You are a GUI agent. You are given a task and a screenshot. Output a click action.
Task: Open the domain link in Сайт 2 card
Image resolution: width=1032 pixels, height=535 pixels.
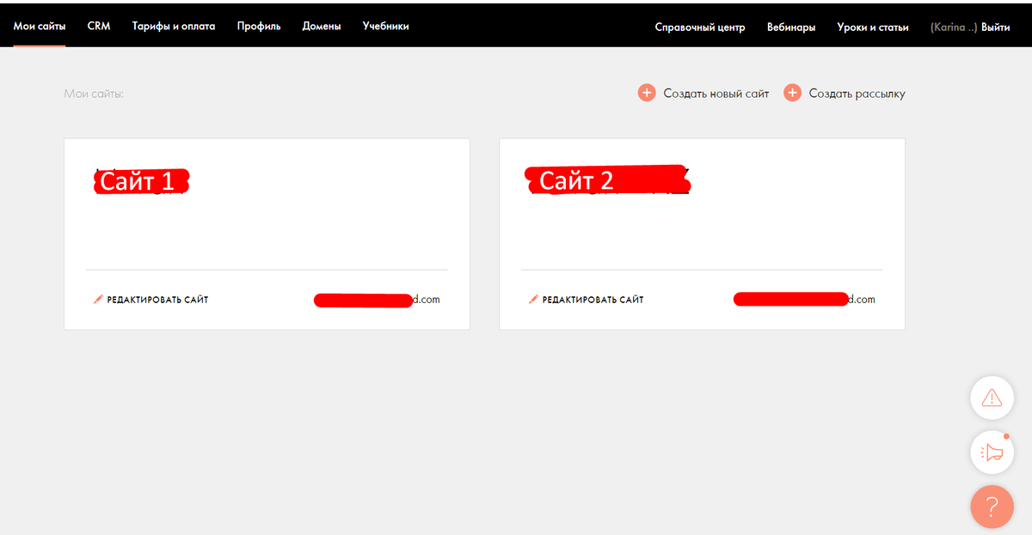point(804,299)
